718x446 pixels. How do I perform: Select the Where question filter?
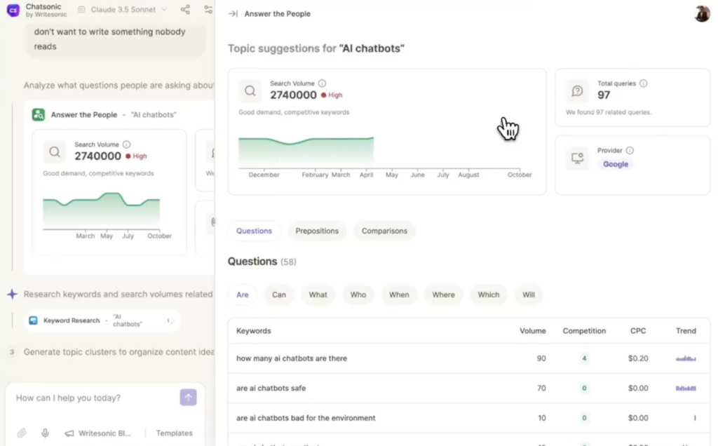coord(443,295)
